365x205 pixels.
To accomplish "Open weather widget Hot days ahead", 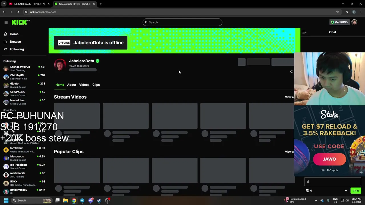I will tap(295, 200).
